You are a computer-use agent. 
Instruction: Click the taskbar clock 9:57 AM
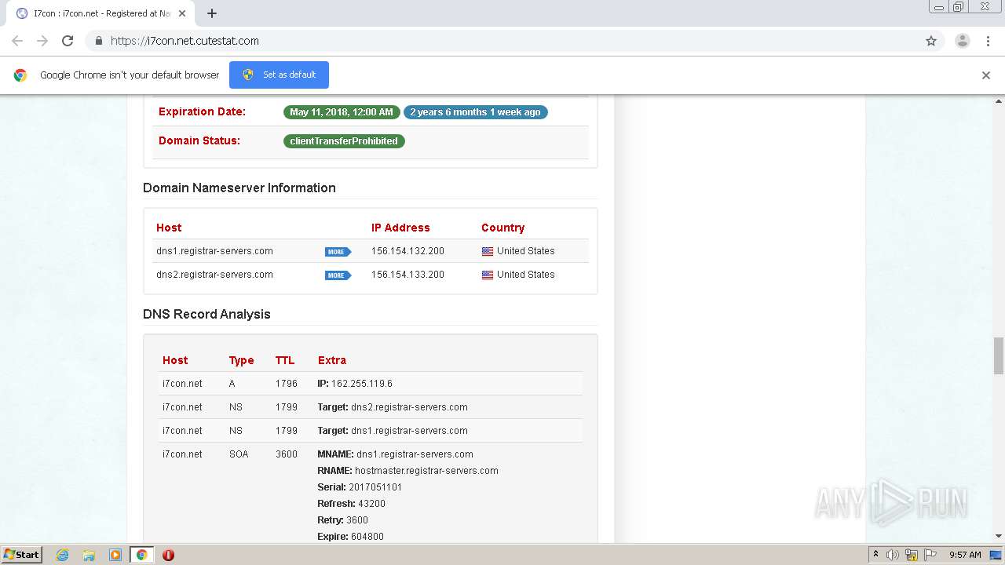965,555
